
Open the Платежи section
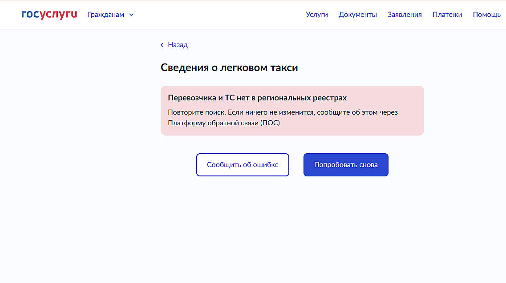point(447,15)
